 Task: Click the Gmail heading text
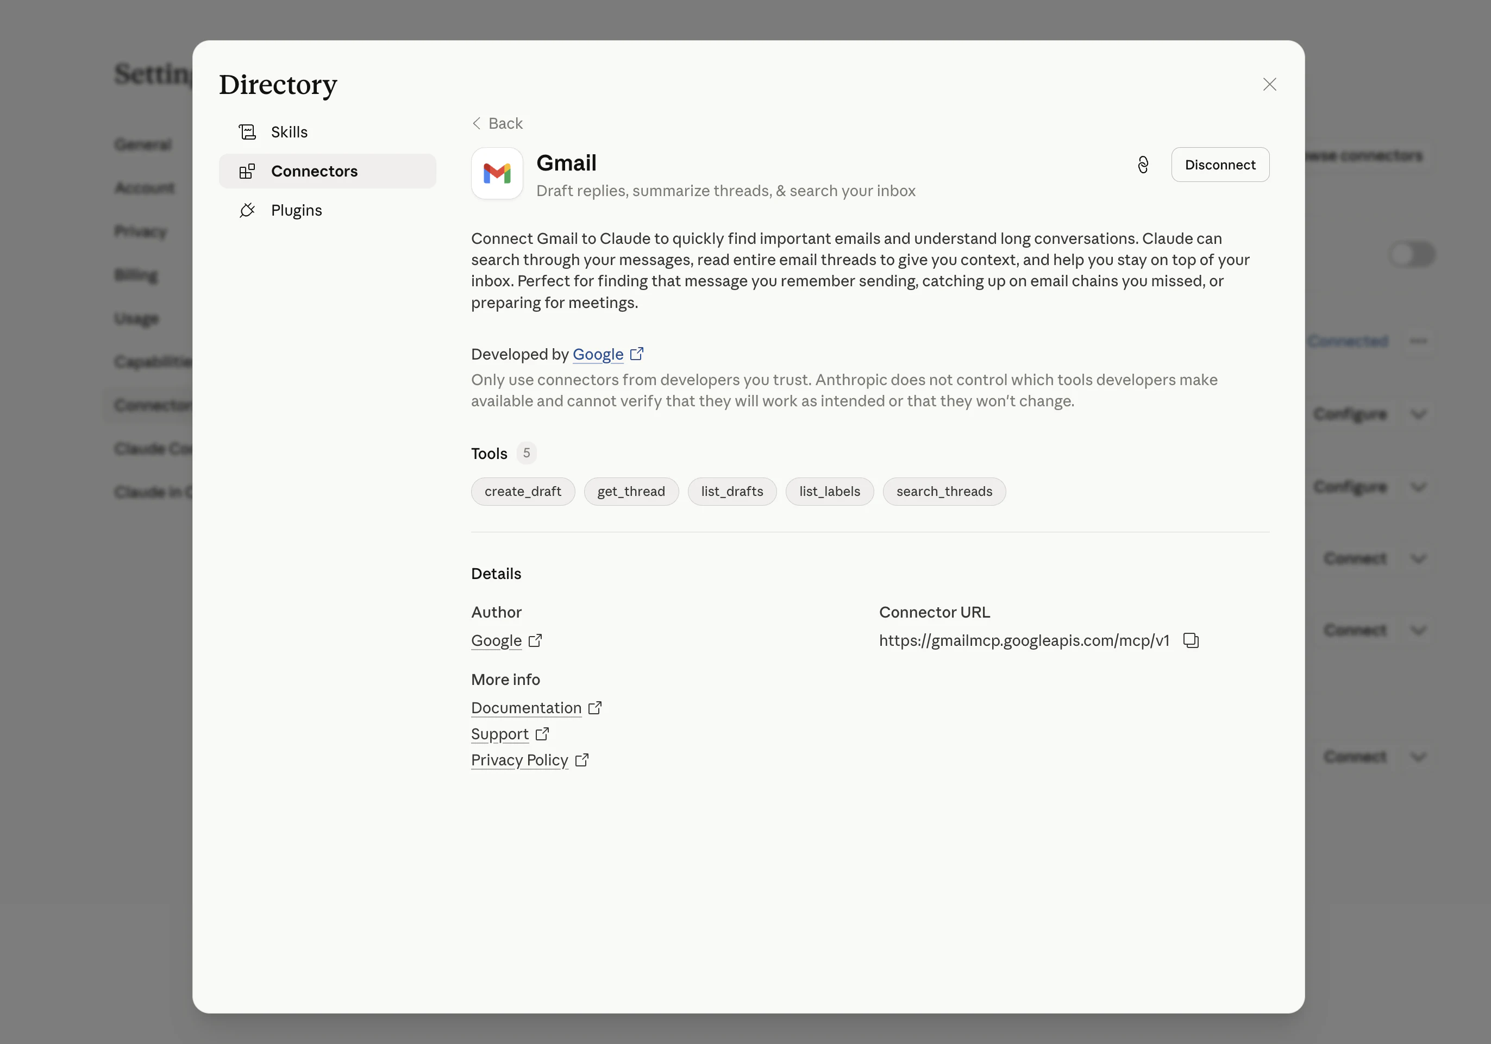click(x=566, y=163)
